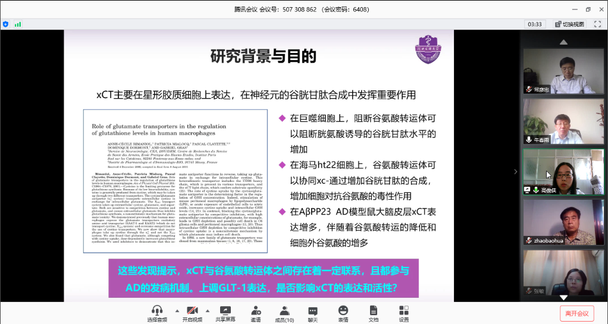
Task: Open the chat panel
Action: [x=313, y=310]
